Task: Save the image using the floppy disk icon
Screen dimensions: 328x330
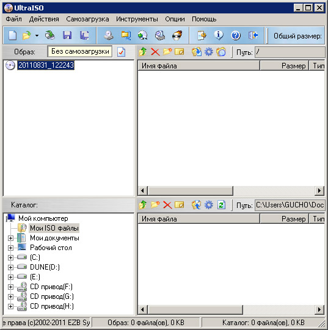Action: point(67,35)
